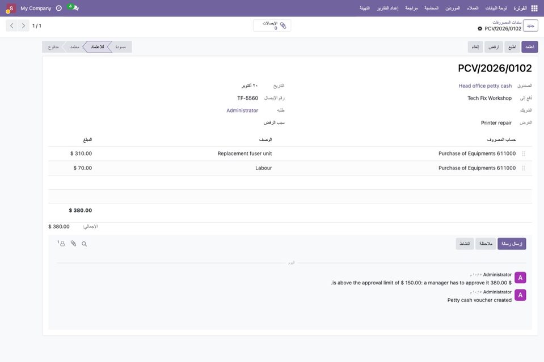Image resolution: width=544 pixels, height=362 pixels.
Task: Click the ارفض reject button
Action: pyautogui.click(x=494, y=47)
